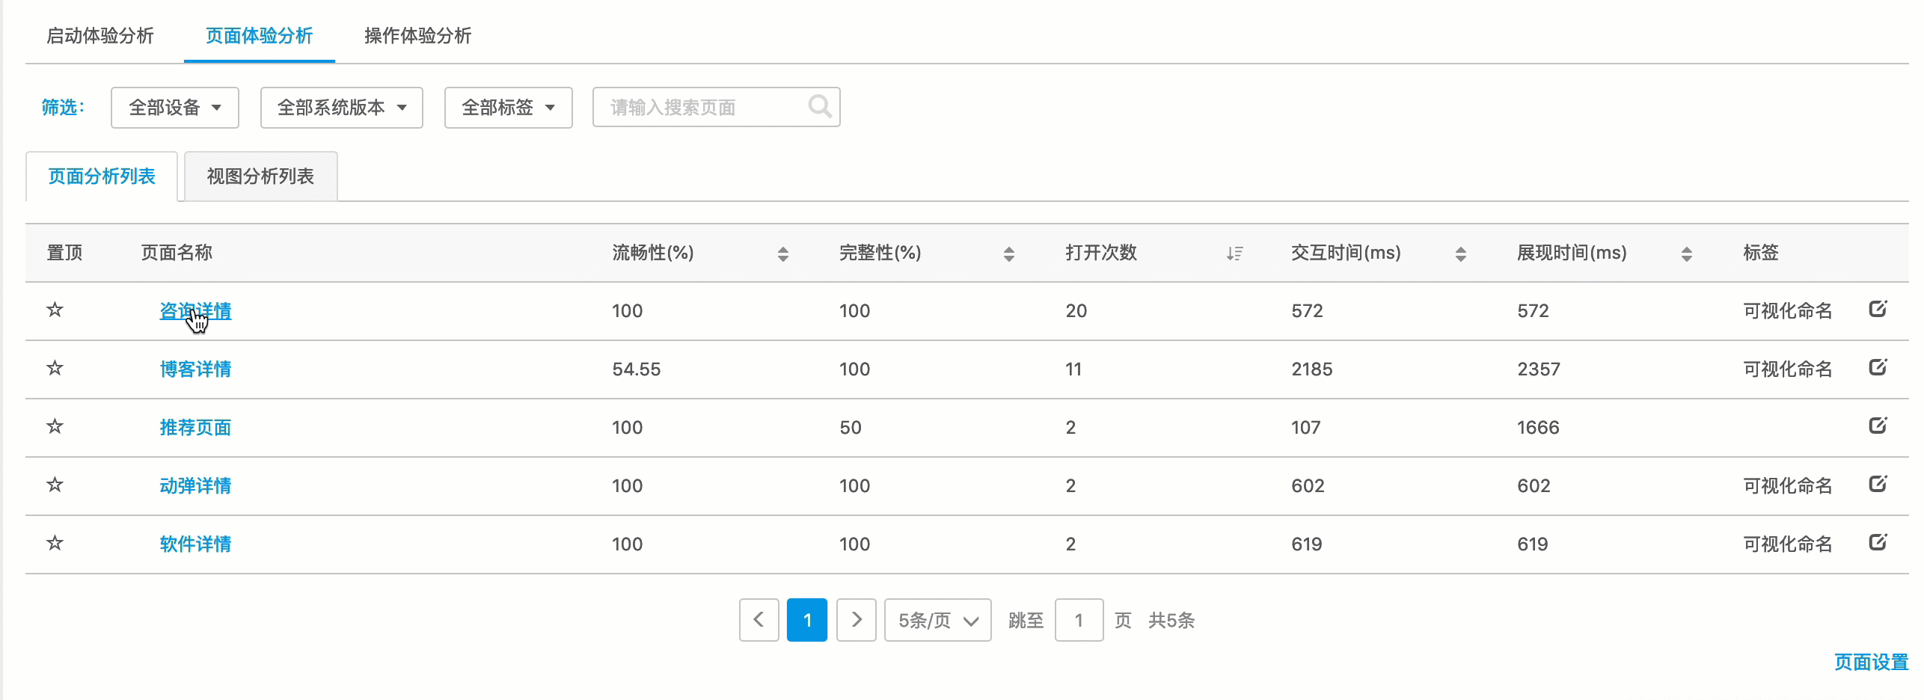Screen dimensions: 1924x700
Task: Select the 页面分析列表 sub-tab
Action: [x=102, y=176]
